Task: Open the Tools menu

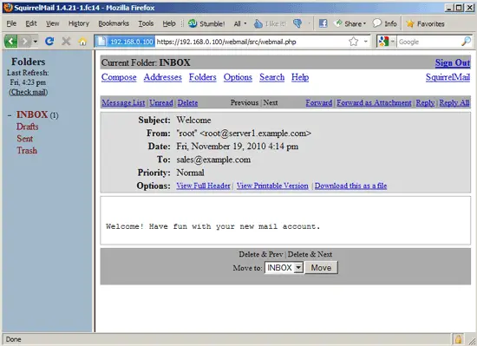Action: click(146, 23)
